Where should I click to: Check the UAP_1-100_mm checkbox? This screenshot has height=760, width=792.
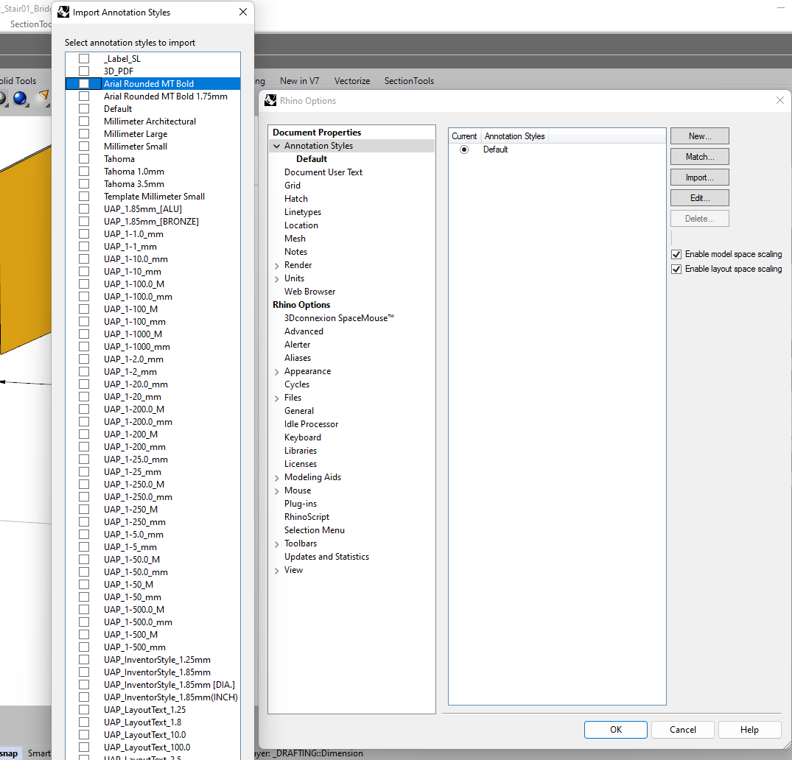pyautogui.click(x=84, y=322)
